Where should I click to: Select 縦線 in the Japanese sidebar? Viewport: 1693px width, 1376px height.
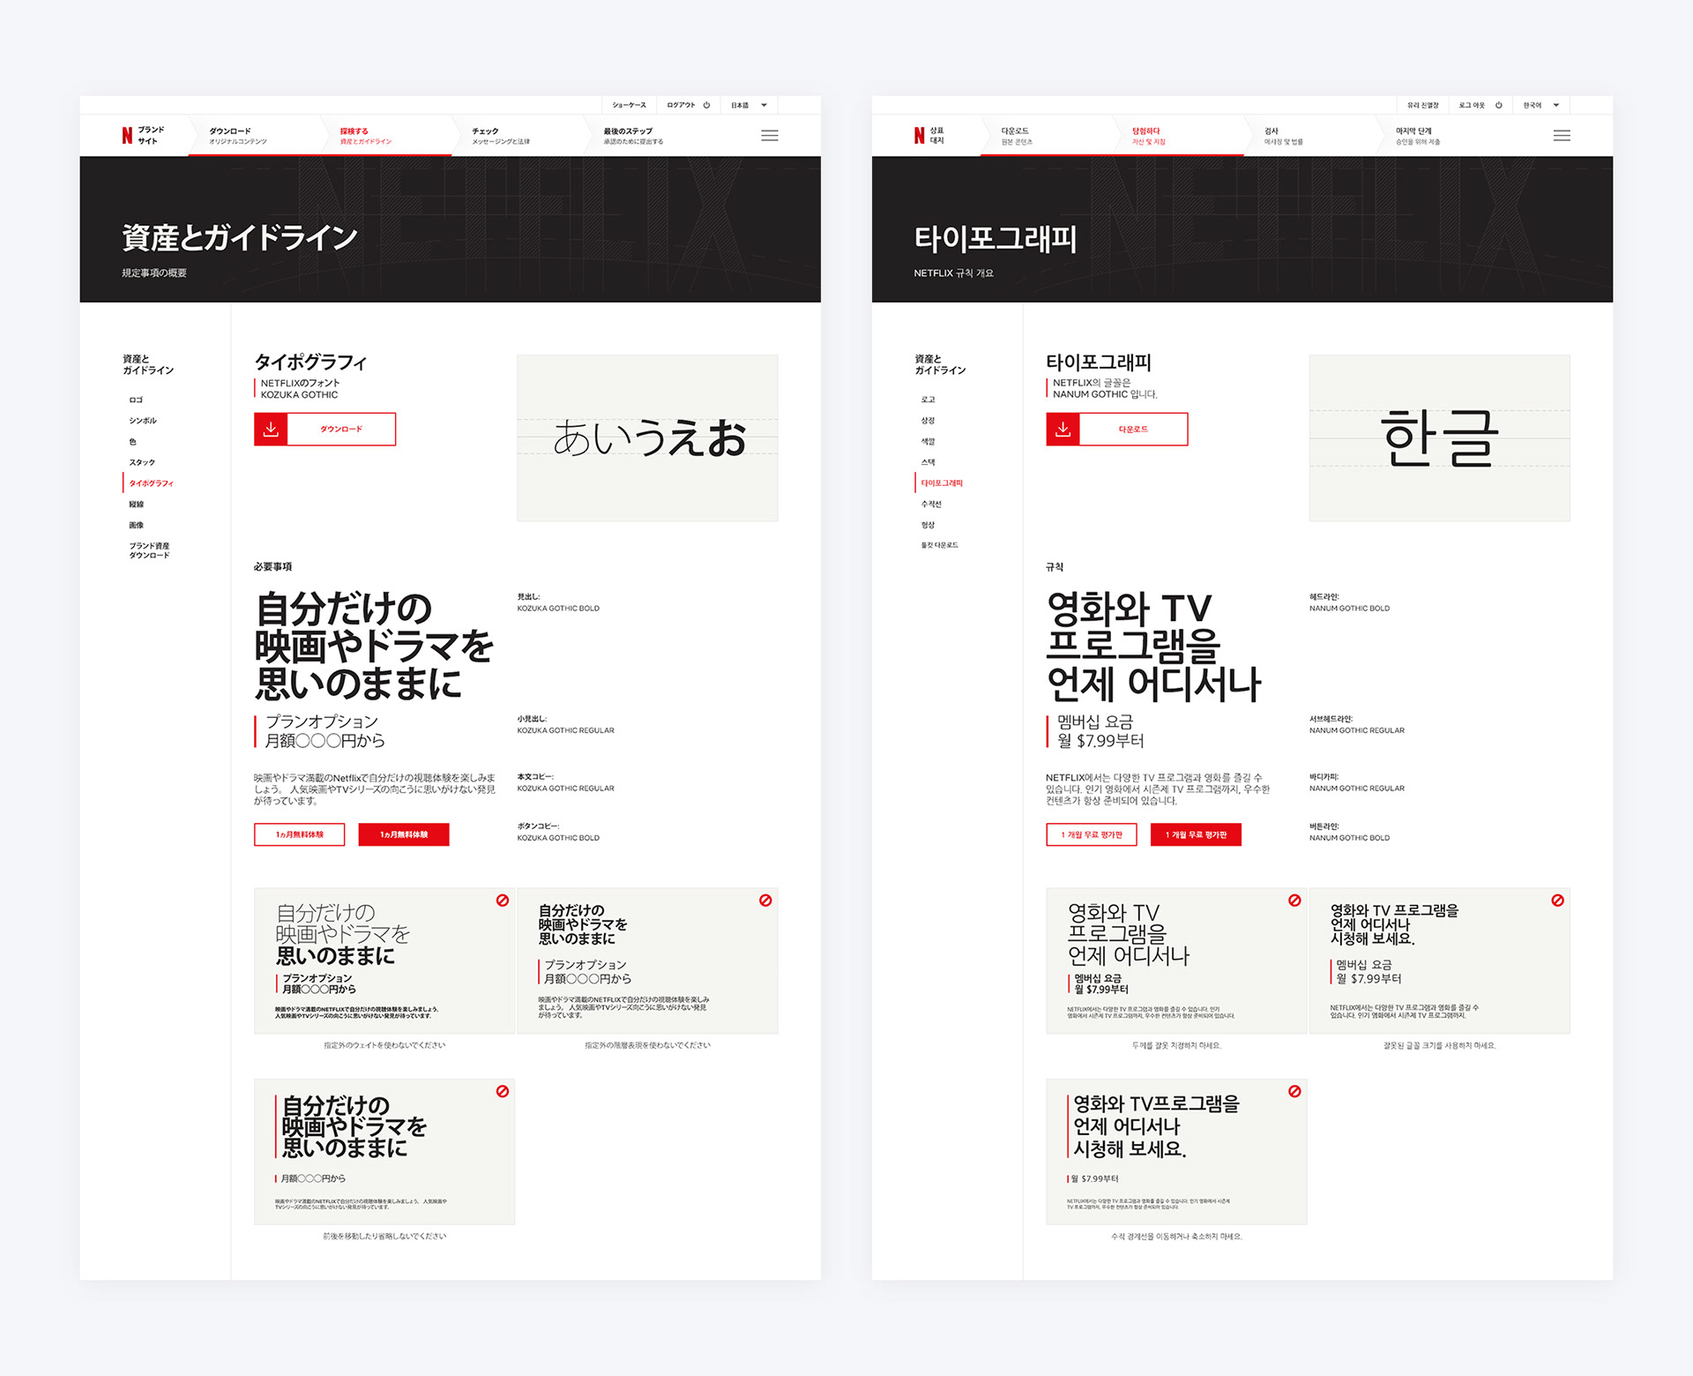coord(137,505)
